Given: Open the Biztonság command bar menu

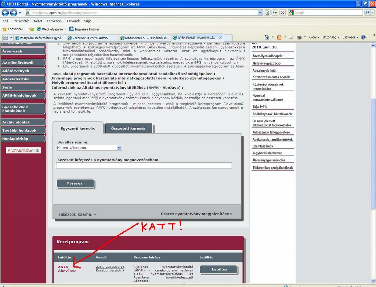Looking at the screenshot, I should pyautogui.click(x=331, y=37).
